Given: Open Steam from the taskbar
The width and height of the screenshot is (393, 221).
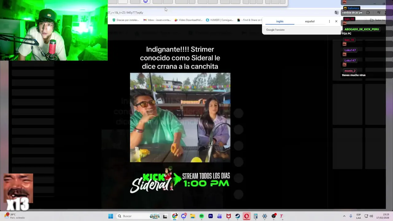Looking at the screenshot, I should (x=238, y=216).
